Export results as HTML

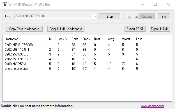pyautogui.click(x=160, y=29)
